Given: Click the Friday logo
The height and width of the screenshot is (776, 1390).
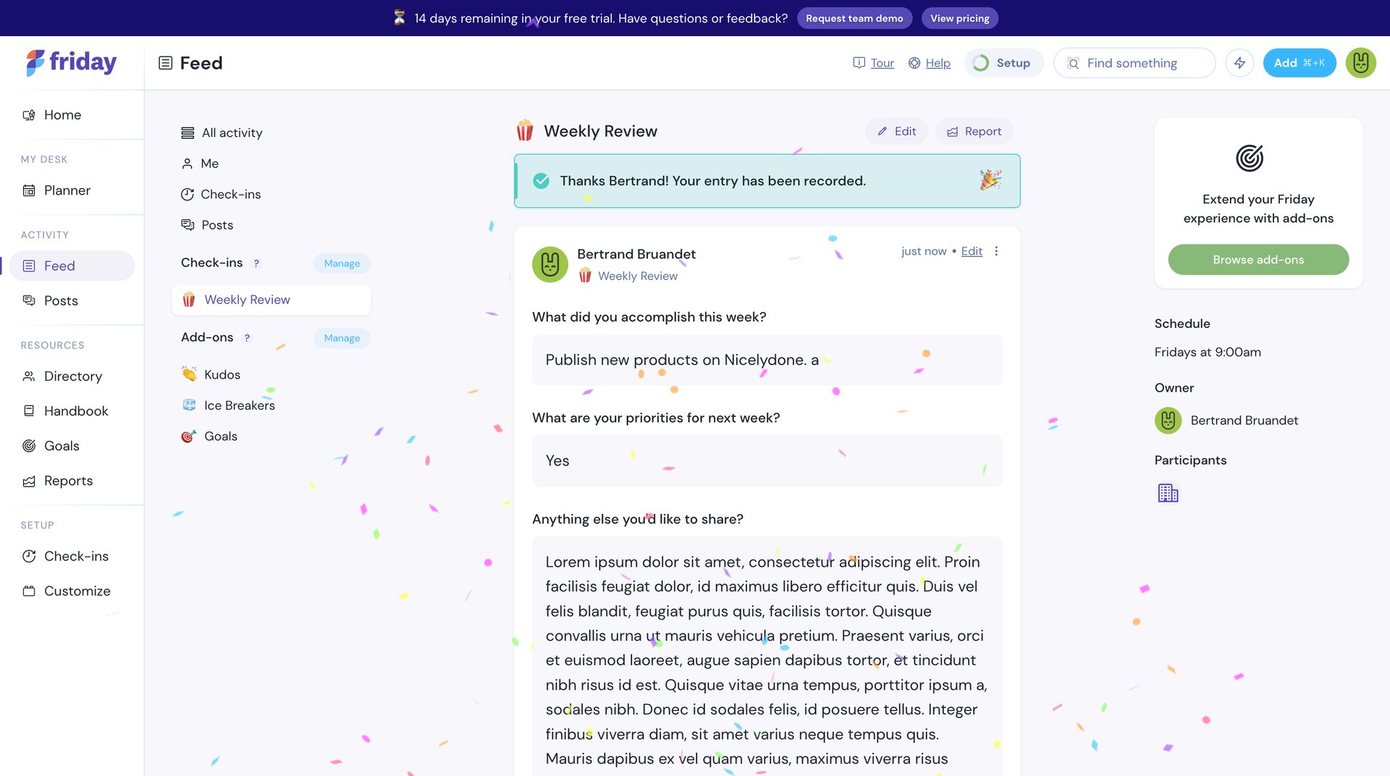Looking at the screenshot, I should tap(71, 63).
